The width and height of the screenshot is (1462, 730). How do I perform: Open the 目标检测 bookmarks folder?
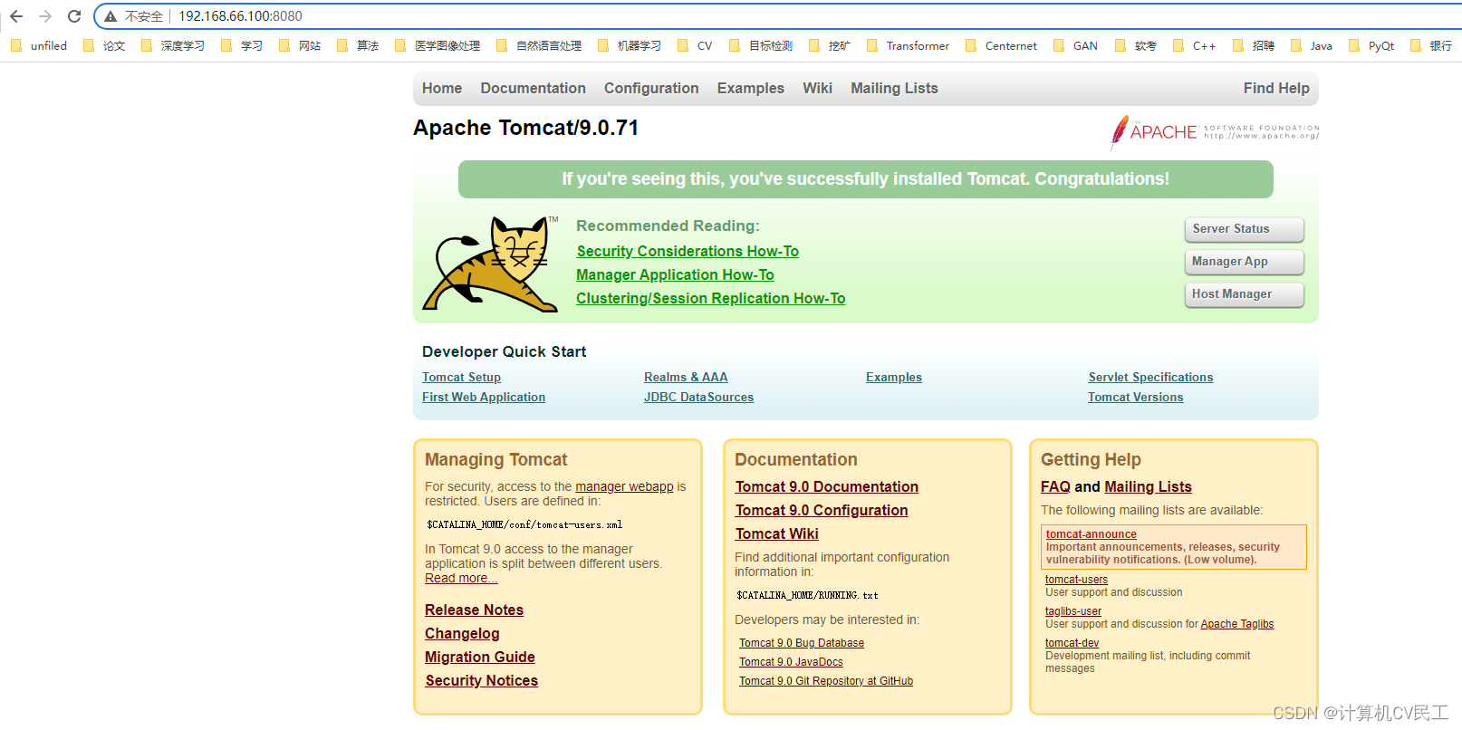point(760,45)
